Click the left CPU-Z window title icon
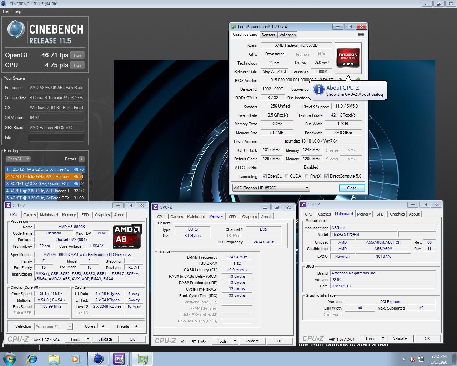This screenshot has width=457, height=366. coord(8,205)
